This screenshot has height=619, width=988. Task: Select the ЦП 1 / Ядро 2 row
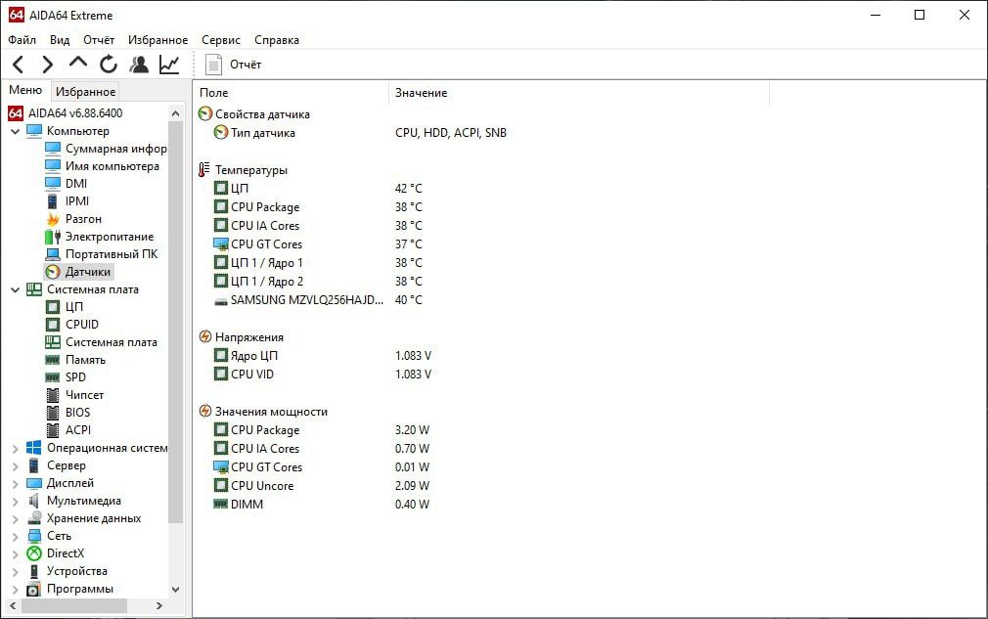[x=318, y=282]
